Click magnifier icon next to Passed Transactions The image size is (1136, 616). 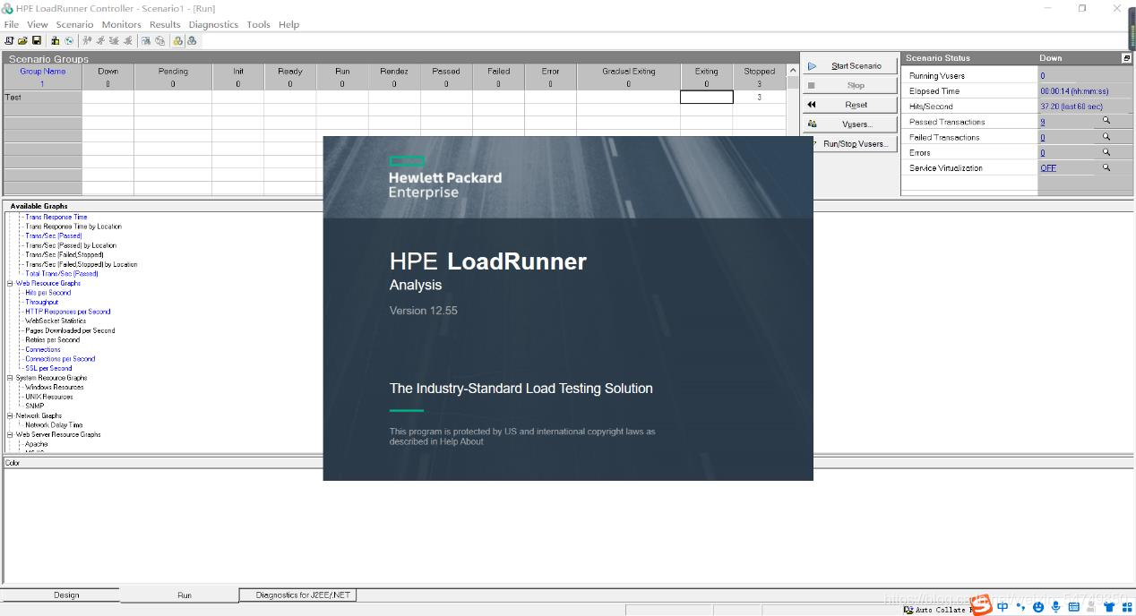click(1106, 121)
